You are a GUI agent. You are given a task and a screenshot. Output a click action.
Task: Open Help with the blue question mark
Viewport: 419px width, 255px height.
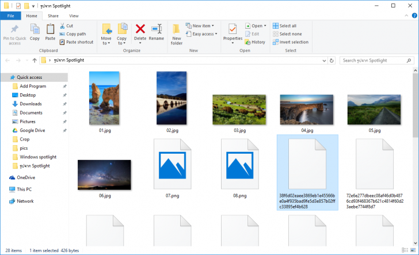tap(414, 16)
